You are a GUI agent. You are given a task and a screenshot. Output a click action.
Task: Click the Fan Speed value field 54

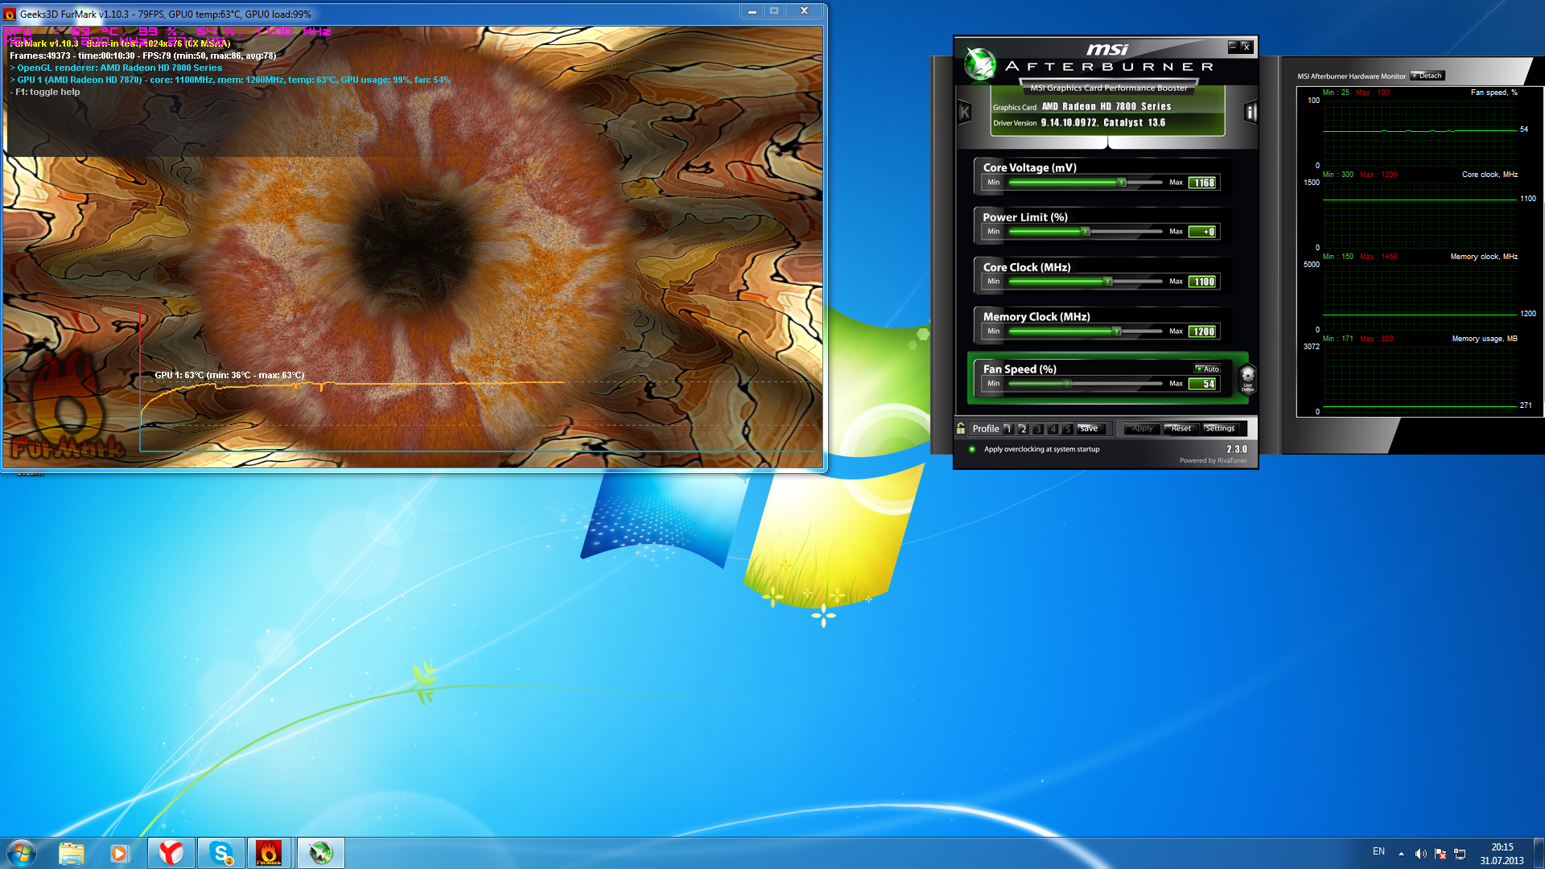click(x=1204, y=384)
